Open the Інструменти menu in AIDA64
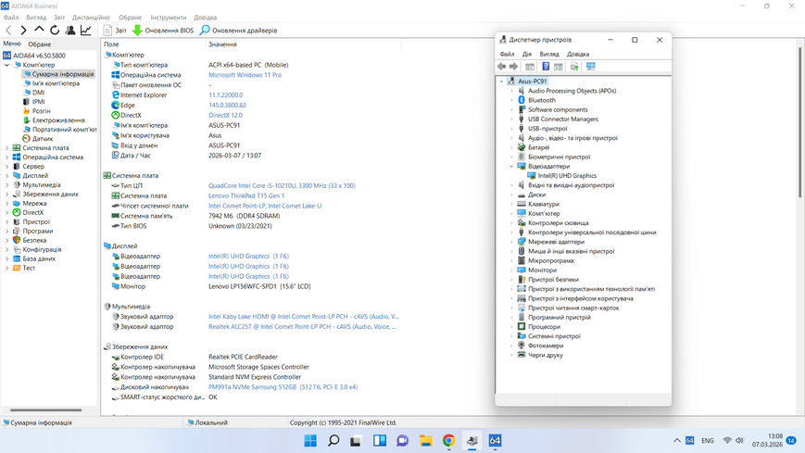 [x=169, y=18]
